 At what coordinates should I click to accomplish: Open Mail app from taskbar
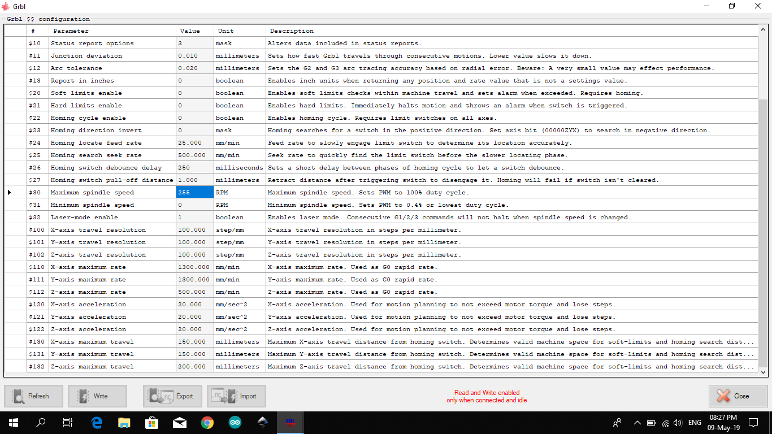pyautogui.click(x=180, y=423)
